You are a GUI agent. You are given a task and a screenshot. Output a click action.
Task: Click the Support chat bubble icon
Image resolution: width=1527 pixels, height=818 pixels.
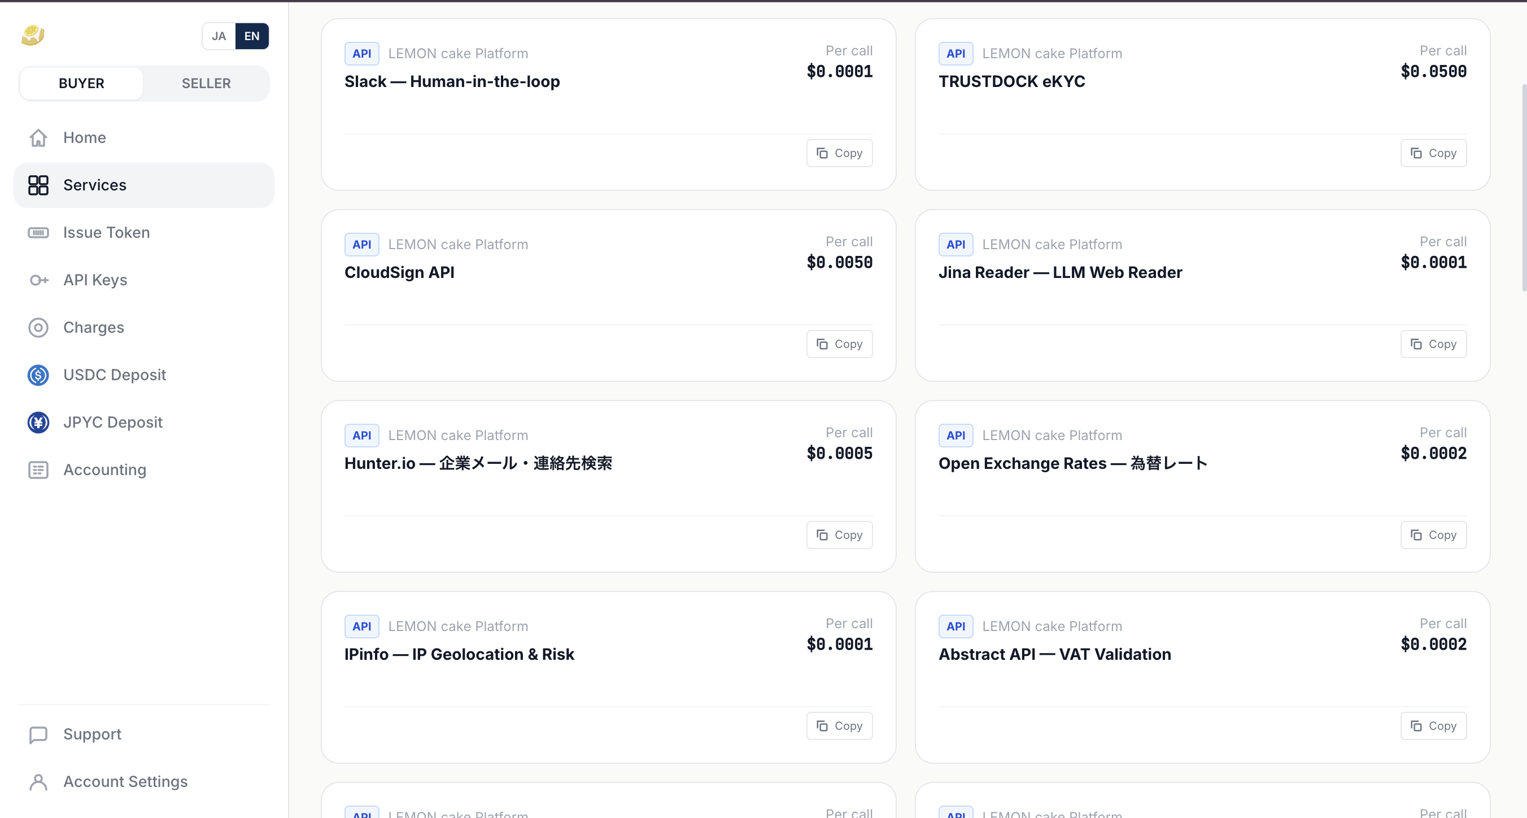click(x=38, y=734)
